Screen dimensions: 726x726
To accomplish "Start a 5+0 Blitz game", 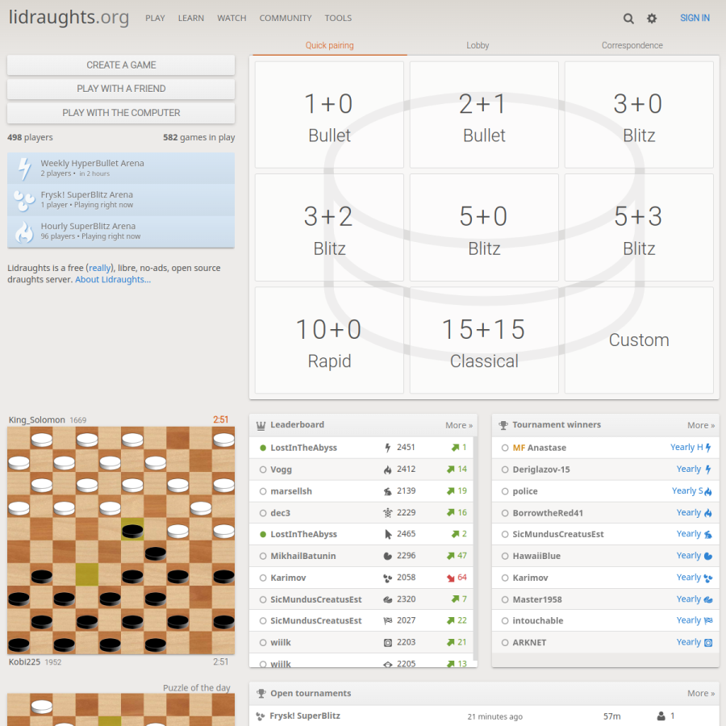I will [484, 227].
